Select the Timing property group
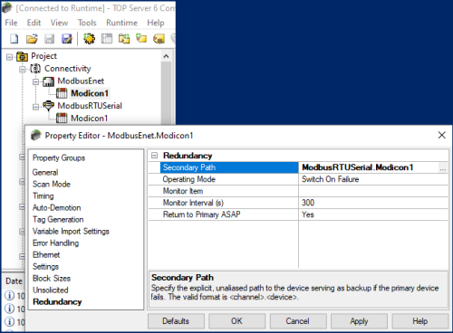The height and width of the screenshot is (333, 453). [43, 196]
